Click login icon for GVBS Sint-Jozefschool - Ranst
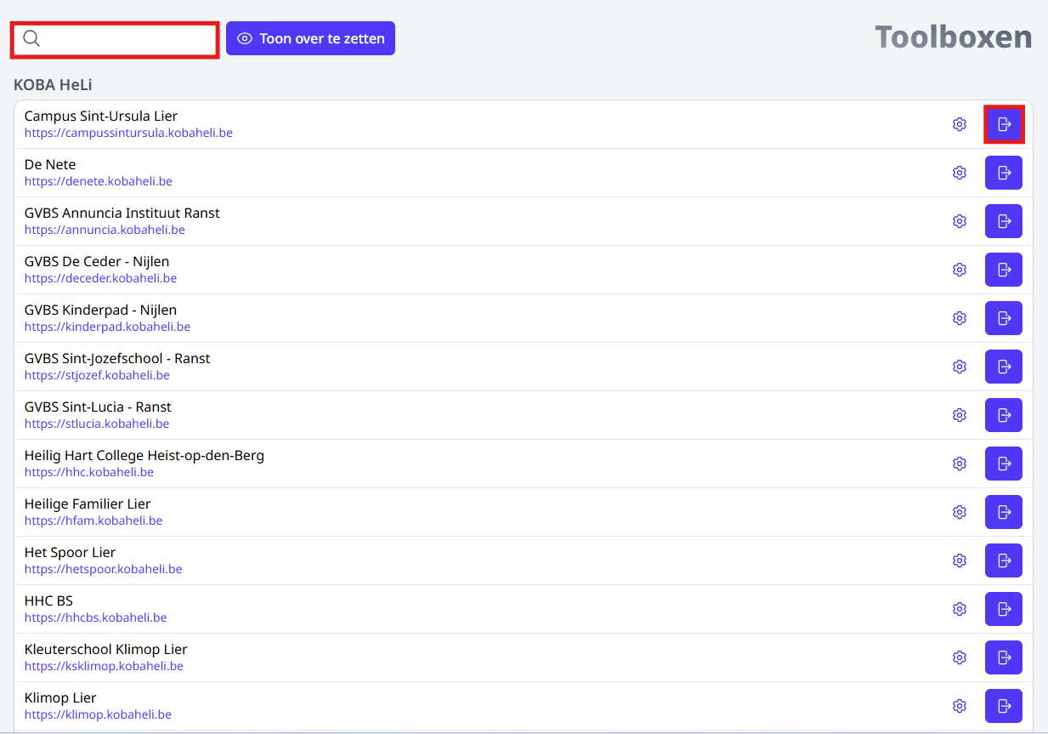1048x734 pixels. (1004, 367)
